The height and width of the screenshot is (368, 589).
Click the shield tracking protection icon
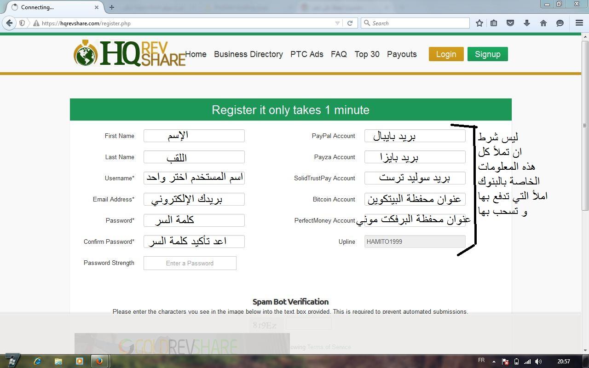[x=22, y=23]
